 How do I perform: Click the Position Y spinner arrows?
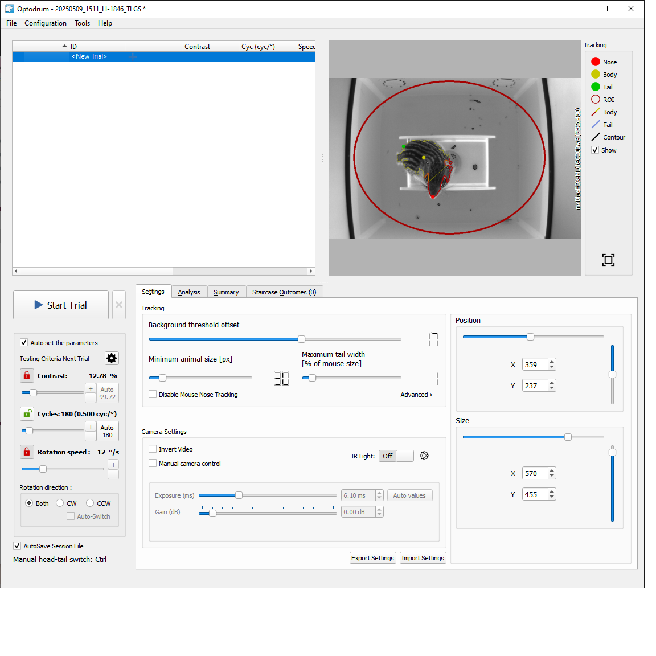(552, 386)
